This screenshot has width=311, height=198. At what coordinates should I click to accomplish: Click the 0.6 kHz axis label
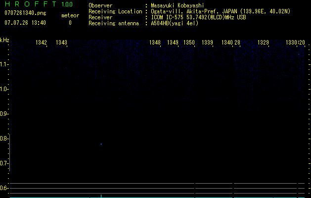(4, 188)
